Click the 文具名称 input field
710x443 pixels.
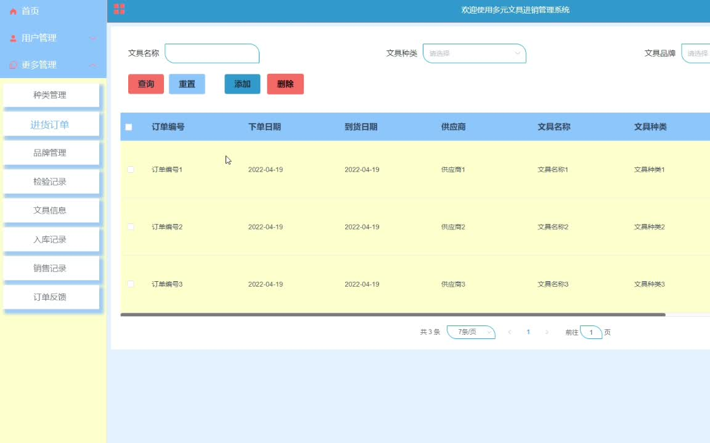pos(212,54)
